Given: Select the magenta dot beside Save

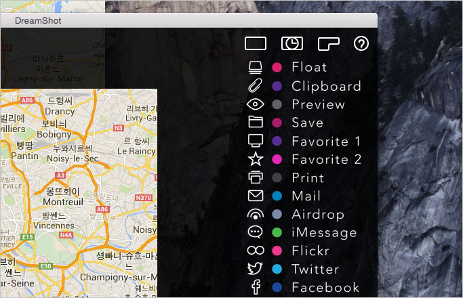Looking at the screenshot, I should (277, 123).
